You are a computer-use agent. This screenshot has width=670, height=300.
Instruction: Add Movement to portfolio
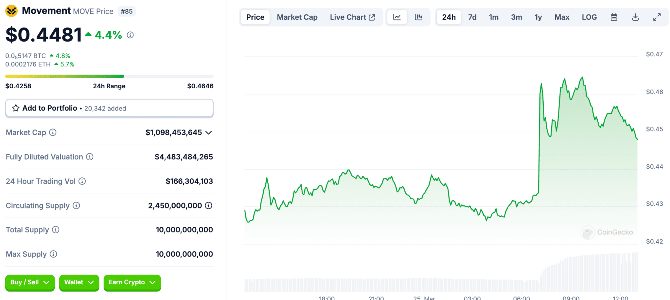tap(109, 108)
